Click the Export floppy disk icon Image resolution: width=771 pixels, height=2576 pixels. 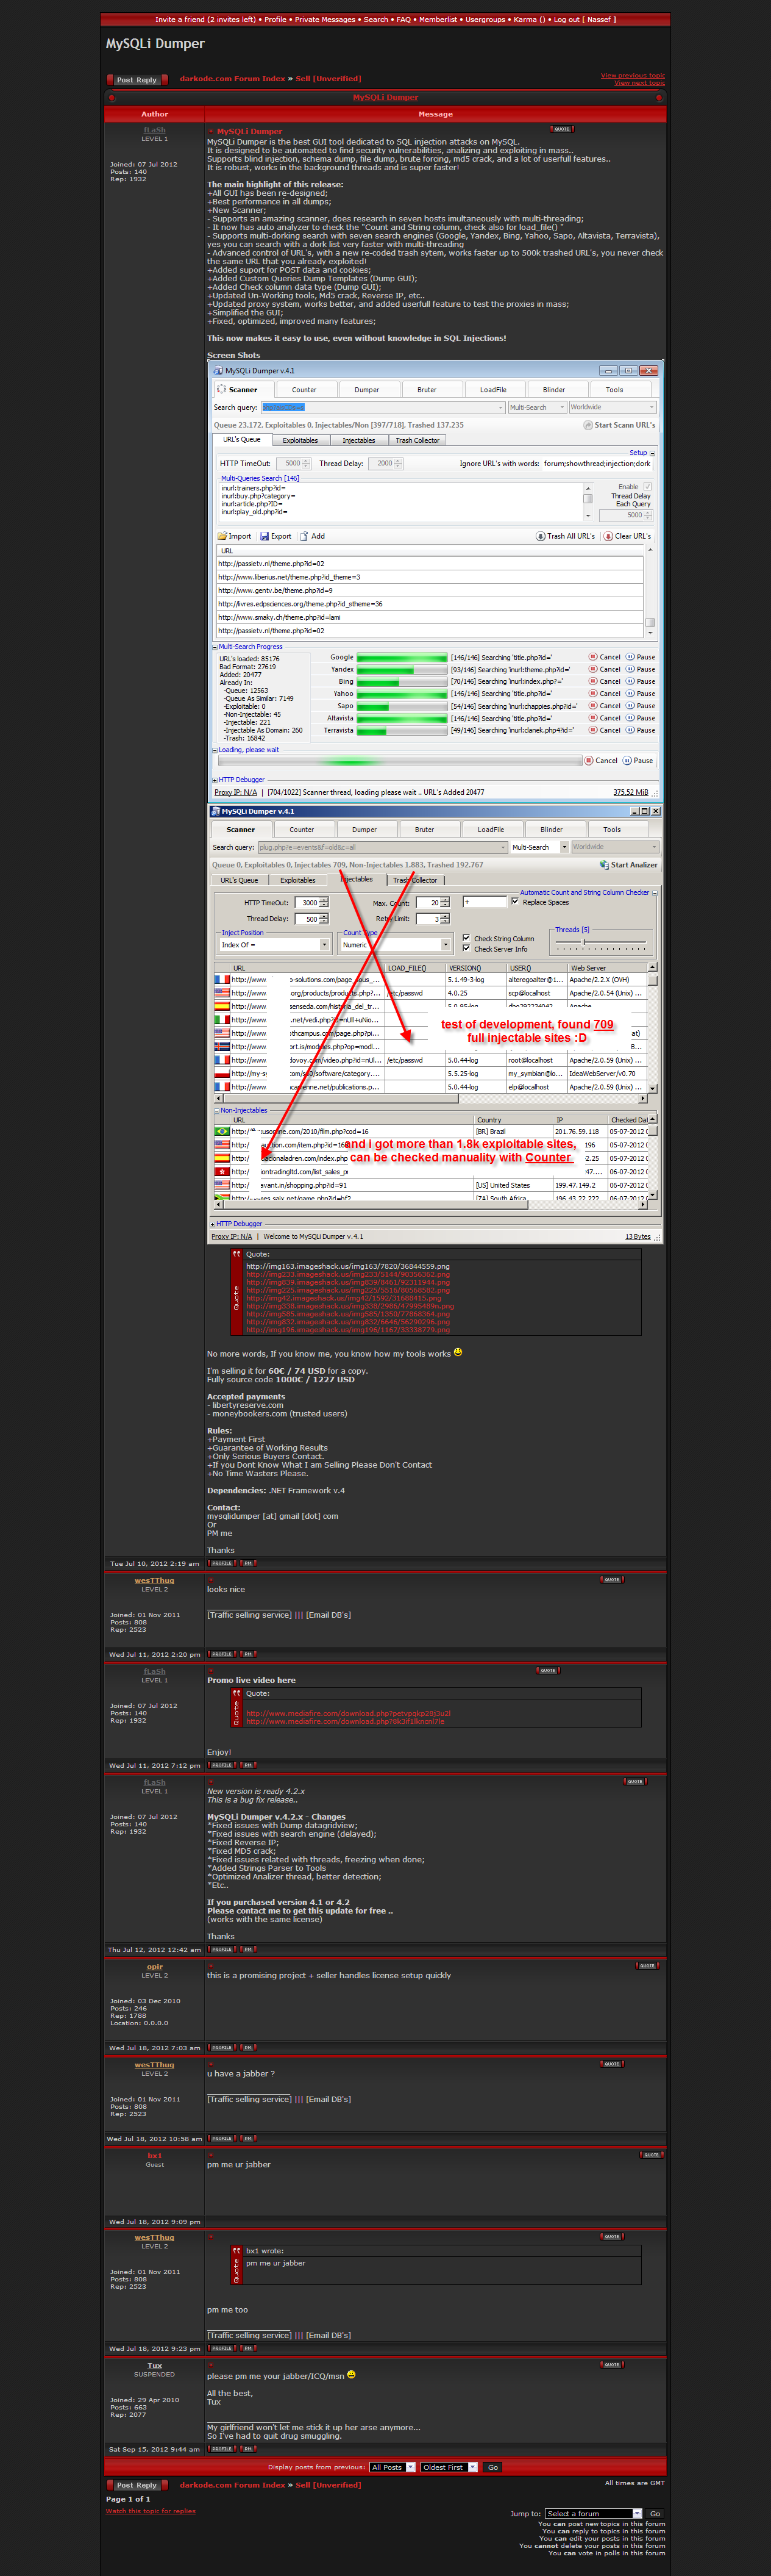pos(265,536)
